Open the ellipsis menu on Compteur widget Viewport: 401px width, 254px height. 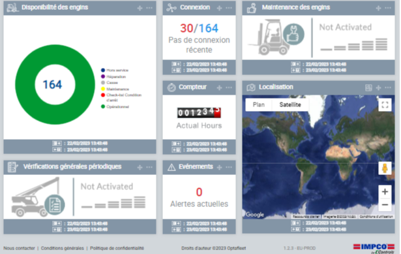click(229, 87)
